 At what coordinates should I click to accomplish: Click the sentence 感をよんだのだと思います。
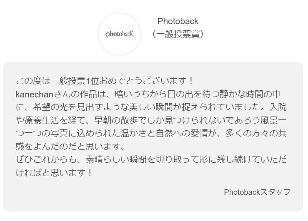pos(70,147)
